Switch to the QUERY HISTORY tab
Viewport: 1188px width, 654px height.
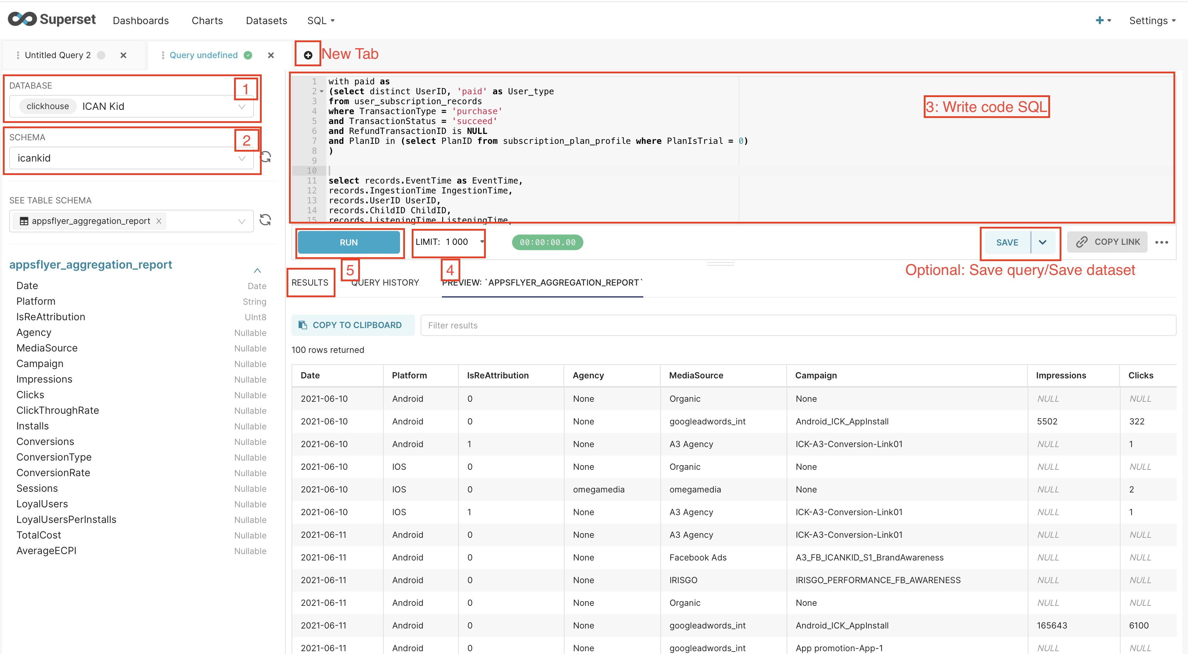click(385, 282)
